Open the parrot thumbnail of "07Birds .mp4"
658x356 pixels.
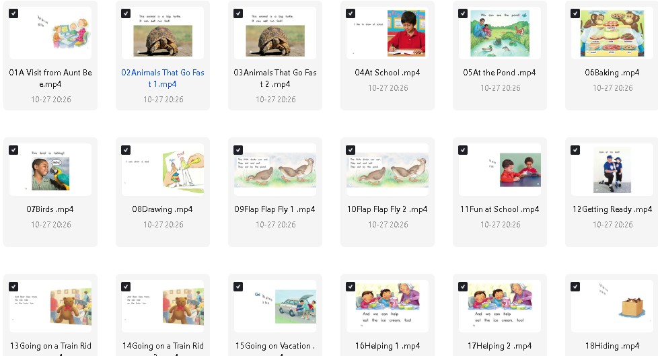point(50,170)
